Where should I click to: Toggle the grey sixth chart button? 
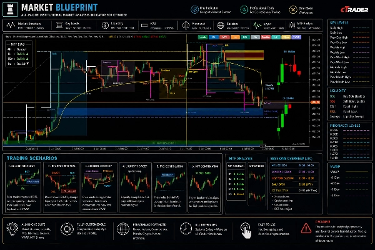point(255,37)
